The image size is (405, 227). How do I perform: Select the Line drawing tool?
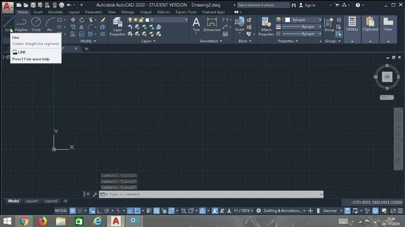click(x=8, y=24)
